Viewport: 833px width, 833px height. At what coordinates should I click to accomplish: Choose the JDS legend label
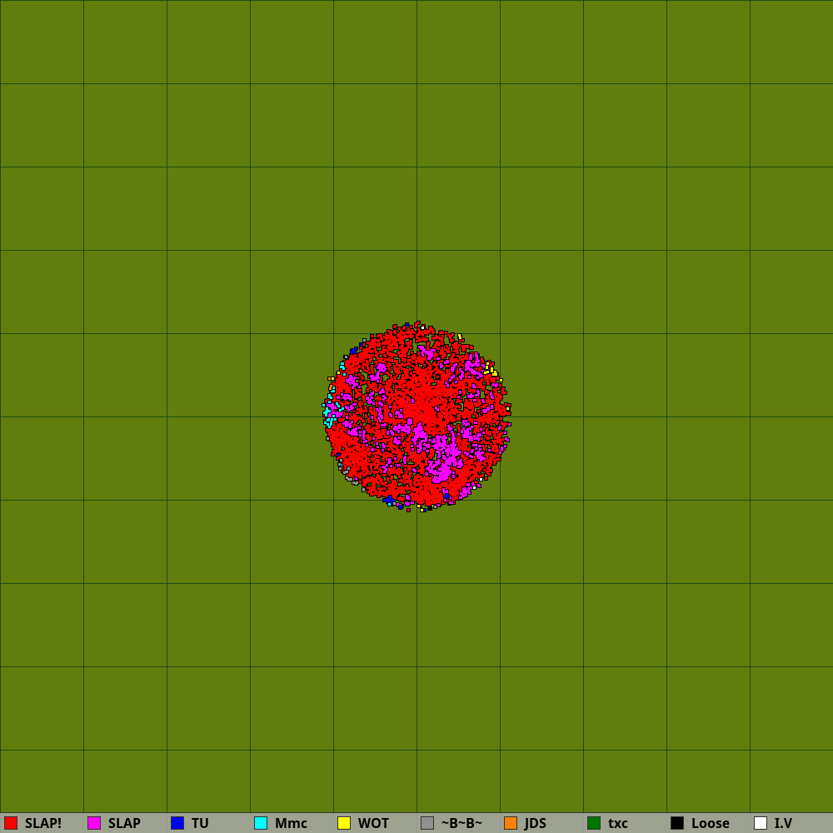[x=536, y=823]
